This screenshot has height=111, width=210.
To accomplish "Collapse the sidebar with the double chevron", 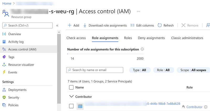I will [x=57, y=25].
